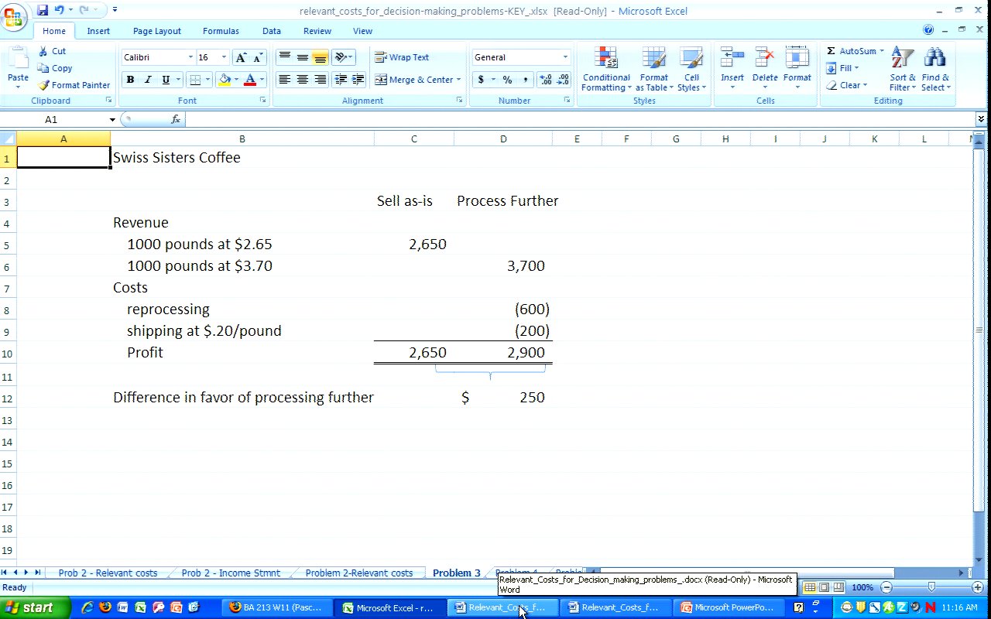
Task: Switch to the Formulas ribbon tab
Action: [221, 31]
